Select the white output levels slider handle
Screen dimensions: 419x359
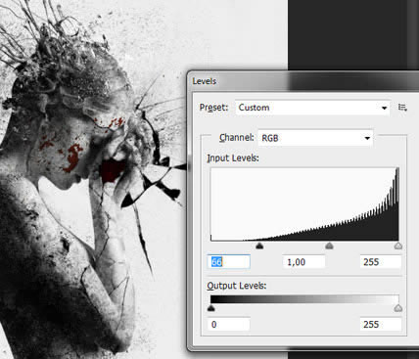coord(397,308)
